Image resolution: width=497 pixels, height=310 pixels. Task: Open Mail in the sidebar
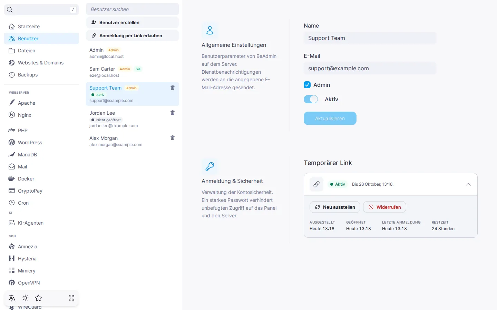[x=41, y=167]
